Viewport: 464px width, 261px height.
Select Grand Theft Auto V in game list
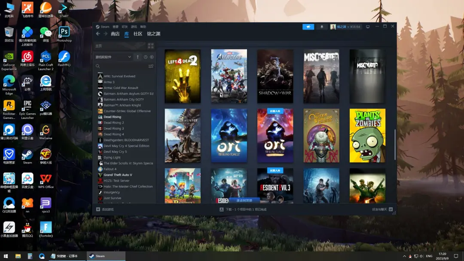coord(118,175)
